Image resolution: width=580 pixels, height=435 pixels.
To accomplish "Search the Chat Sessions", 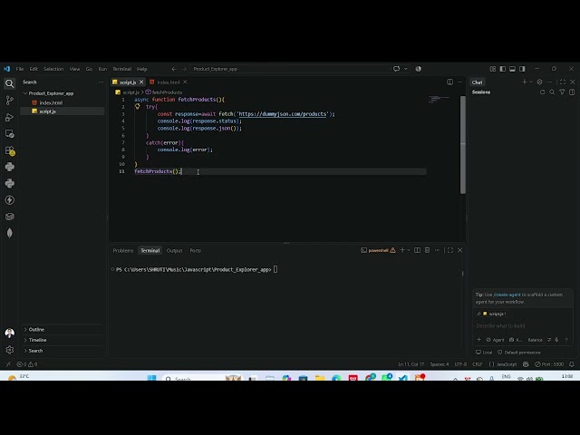I will (552, 92).
